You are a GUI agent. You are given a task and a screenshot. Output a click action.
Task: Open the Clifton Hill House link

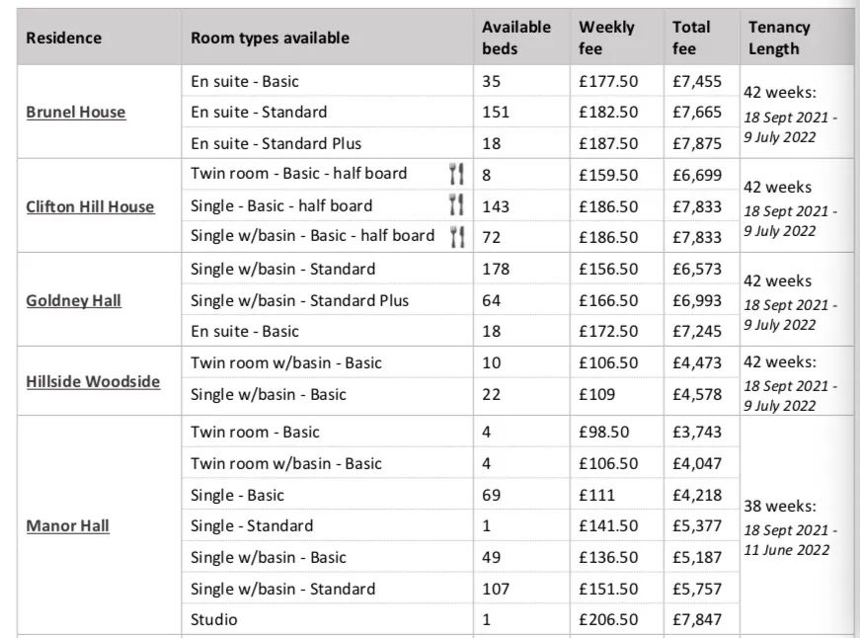pos(90,206)
